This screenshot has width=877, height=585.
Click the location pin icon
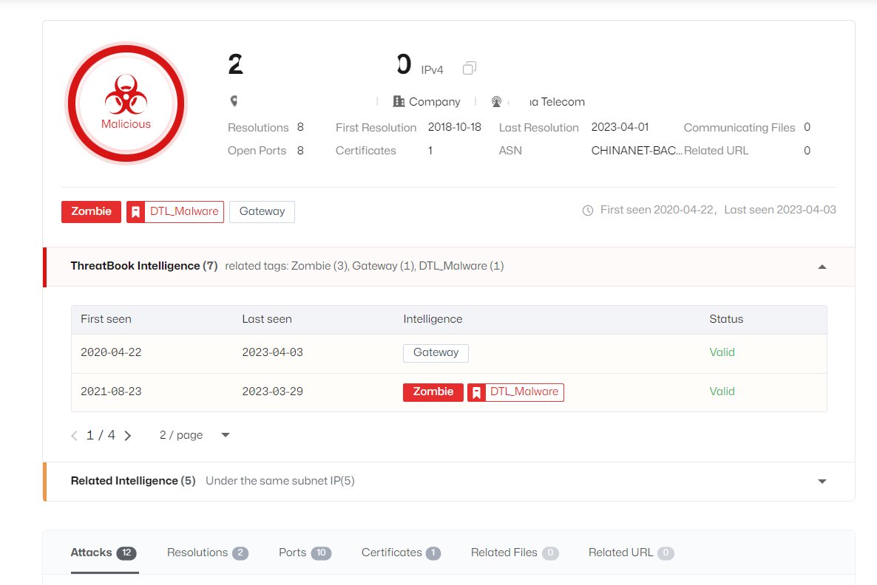234,101
